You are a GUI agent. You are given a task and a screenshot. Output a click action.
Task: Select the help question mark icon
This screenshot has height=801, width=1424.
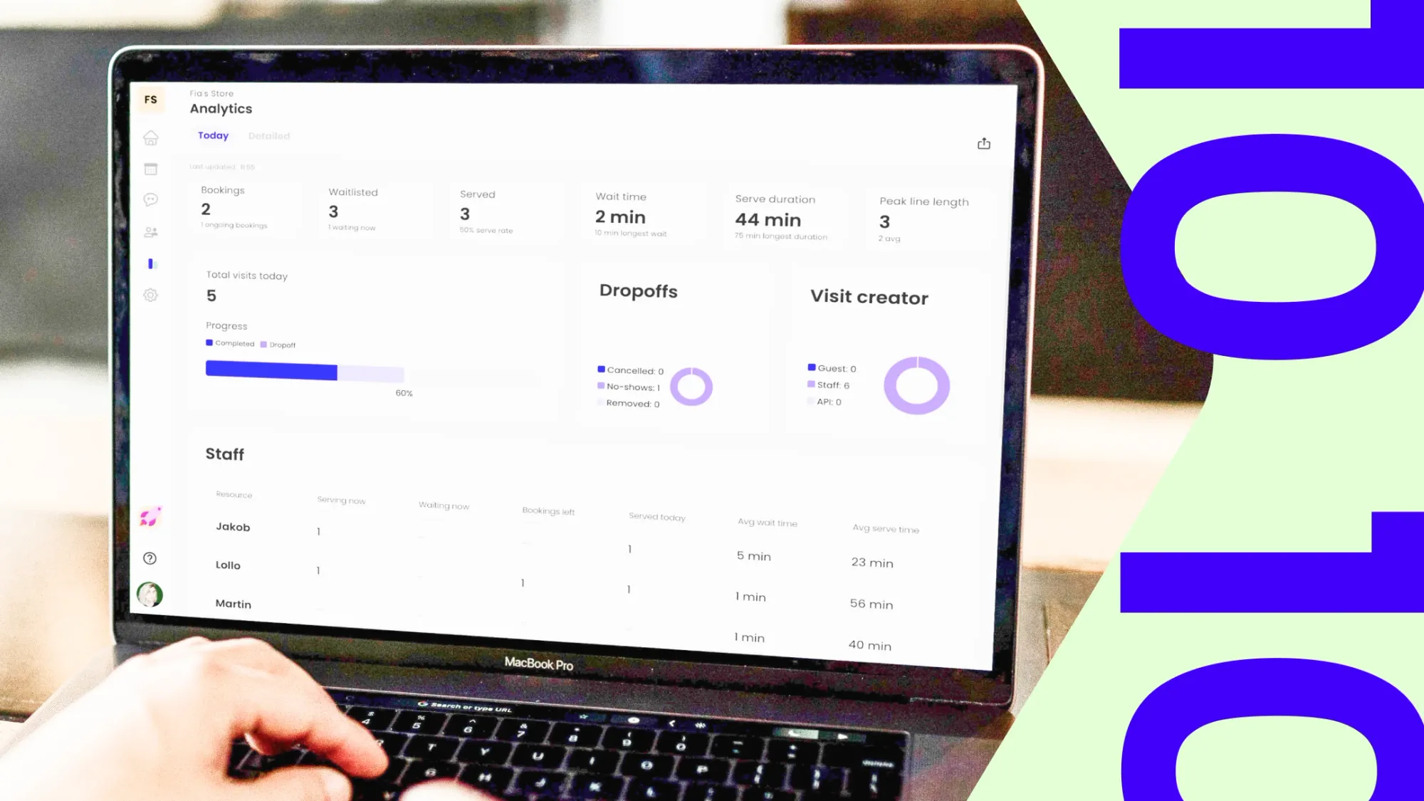pyautogui.click(x=150, y=557)
